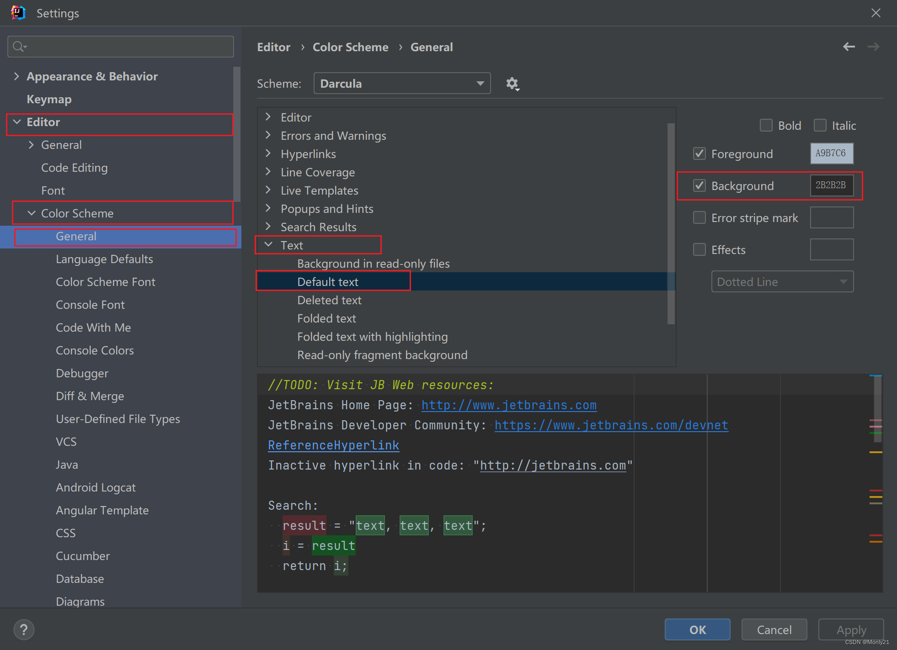Click the OK button

tap(697, 629)
